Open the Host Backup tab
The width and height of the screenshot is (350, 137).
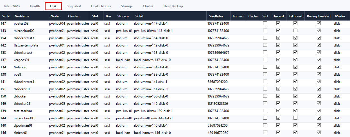click(x=173, y=6)
